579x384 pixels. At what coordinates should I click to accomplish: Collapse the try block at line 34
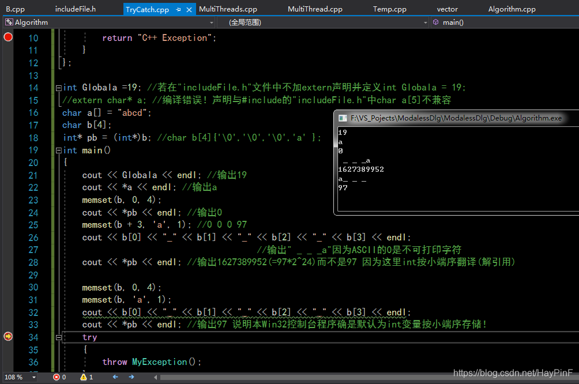(58, 337)
